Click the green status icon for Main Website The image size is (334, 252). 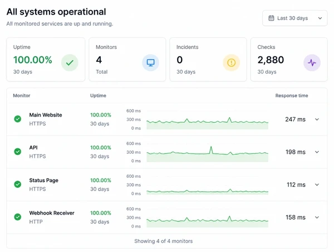coord(18,119)
